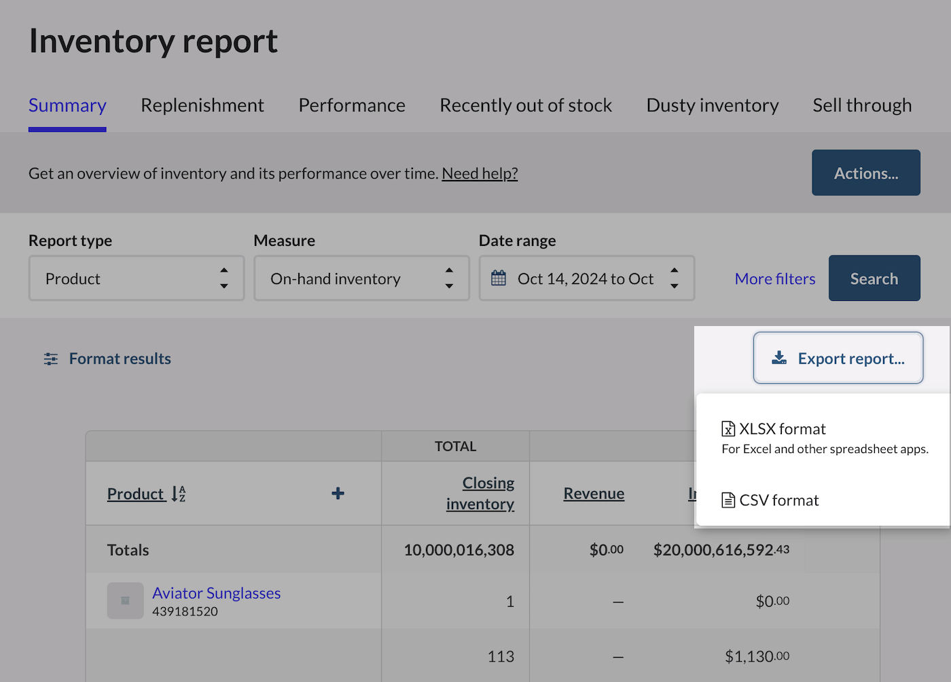Click the Search button

874,278
